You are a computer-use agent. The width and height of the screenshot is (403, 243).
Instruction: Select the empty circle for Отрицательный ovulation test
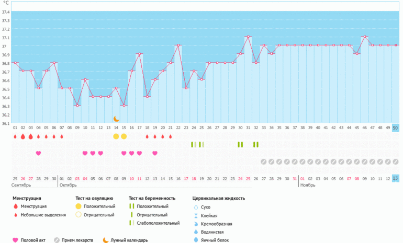[79, 215]
